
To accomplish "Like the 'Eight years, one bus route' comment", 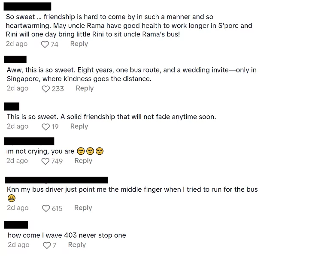I will point(46,89).
